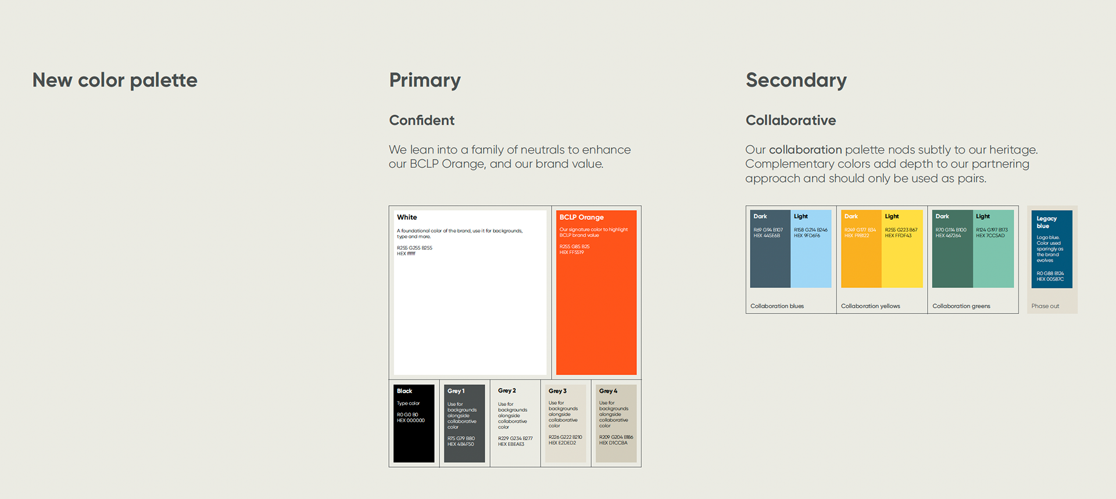Click the "Collaborative" subheading
1116x499 pixels.
click(x=791, y=120)
